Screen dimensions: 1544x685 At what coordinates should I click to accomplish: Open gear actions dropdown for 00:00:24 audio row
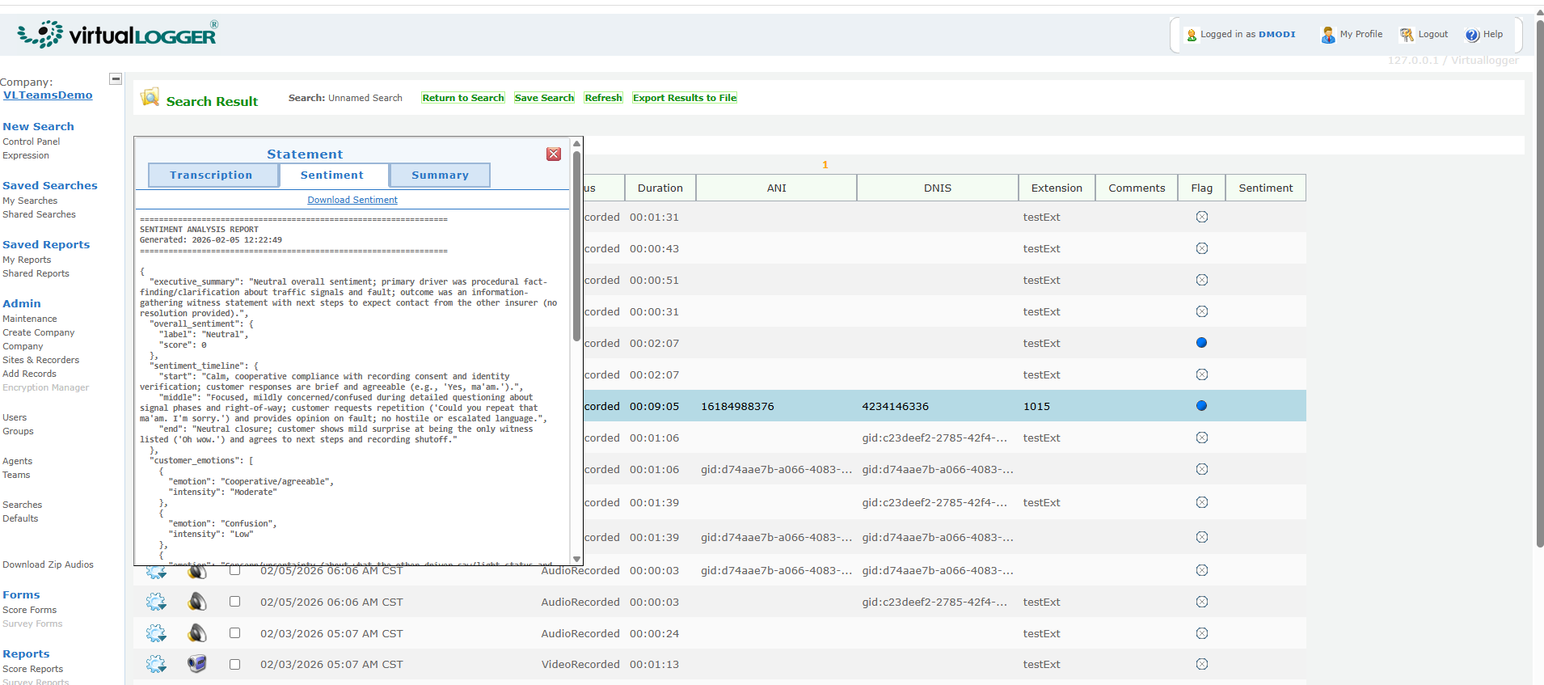click(x=156, y=633)
